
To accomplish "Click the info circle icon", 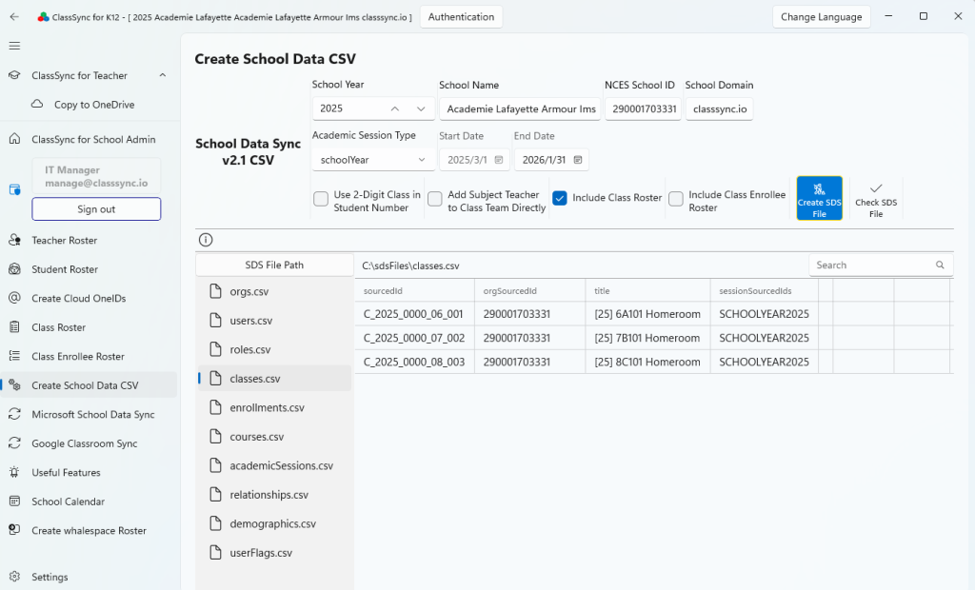I will [x=206, y=240].
